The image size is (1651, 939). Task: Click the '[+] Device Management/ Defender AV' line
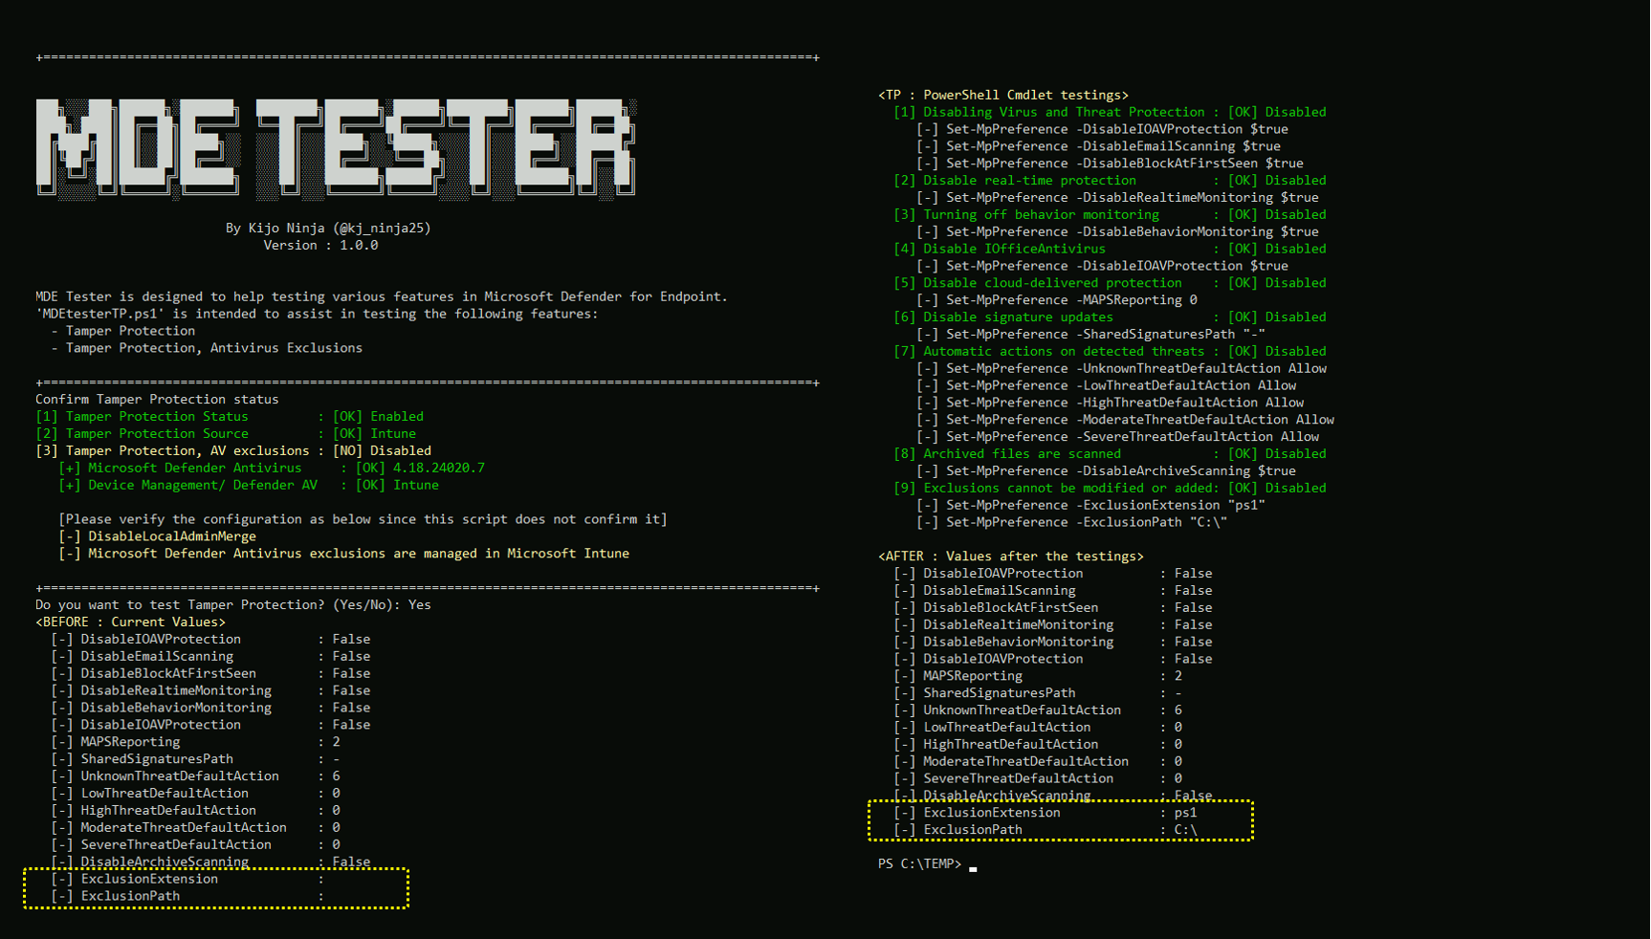point(249,486)
